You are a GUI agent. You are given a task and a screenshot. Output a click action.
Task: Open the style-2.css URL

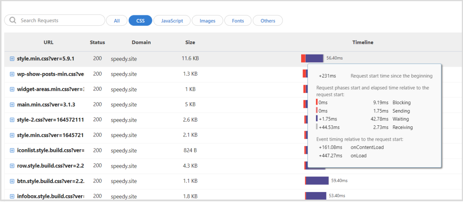(x=51, y=120)
